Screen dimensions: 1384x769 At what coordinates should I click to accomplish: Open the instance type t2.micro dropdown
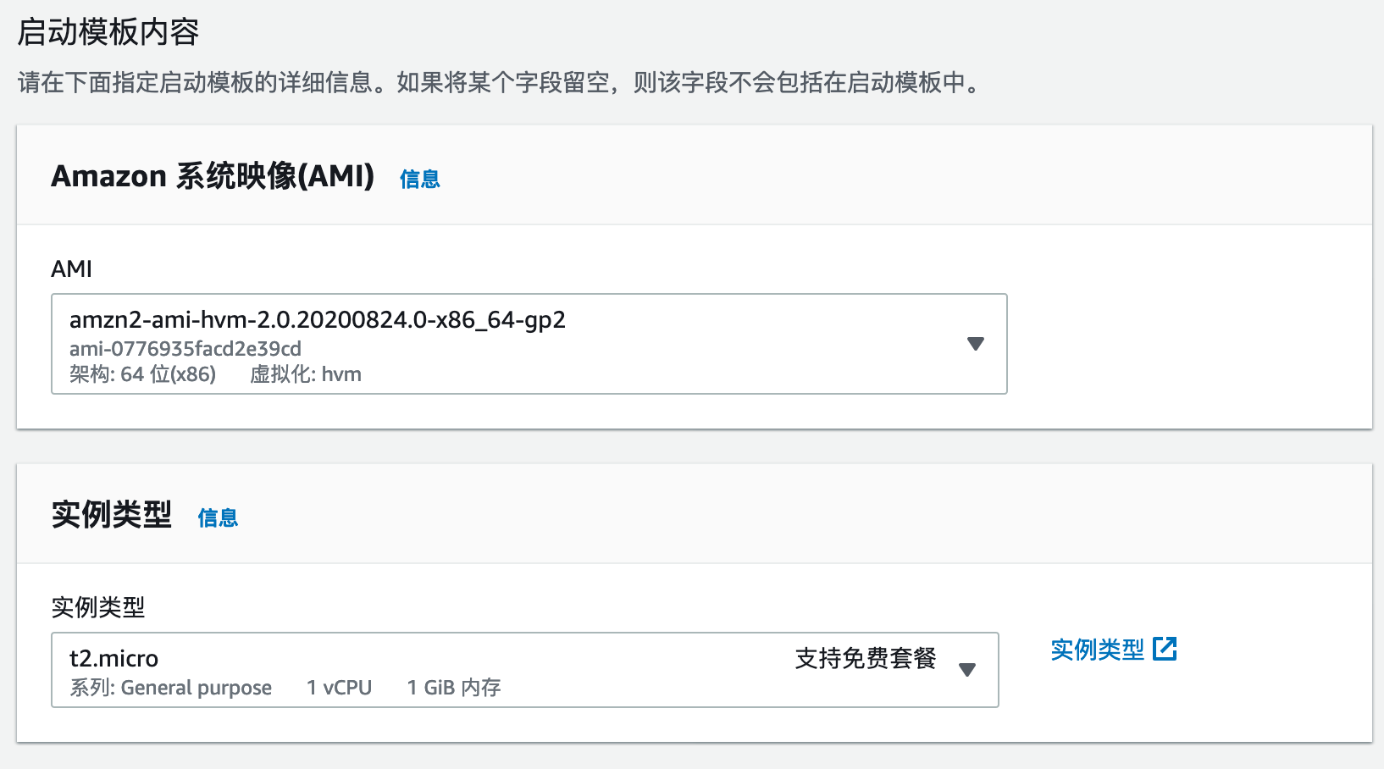[525, 670]
